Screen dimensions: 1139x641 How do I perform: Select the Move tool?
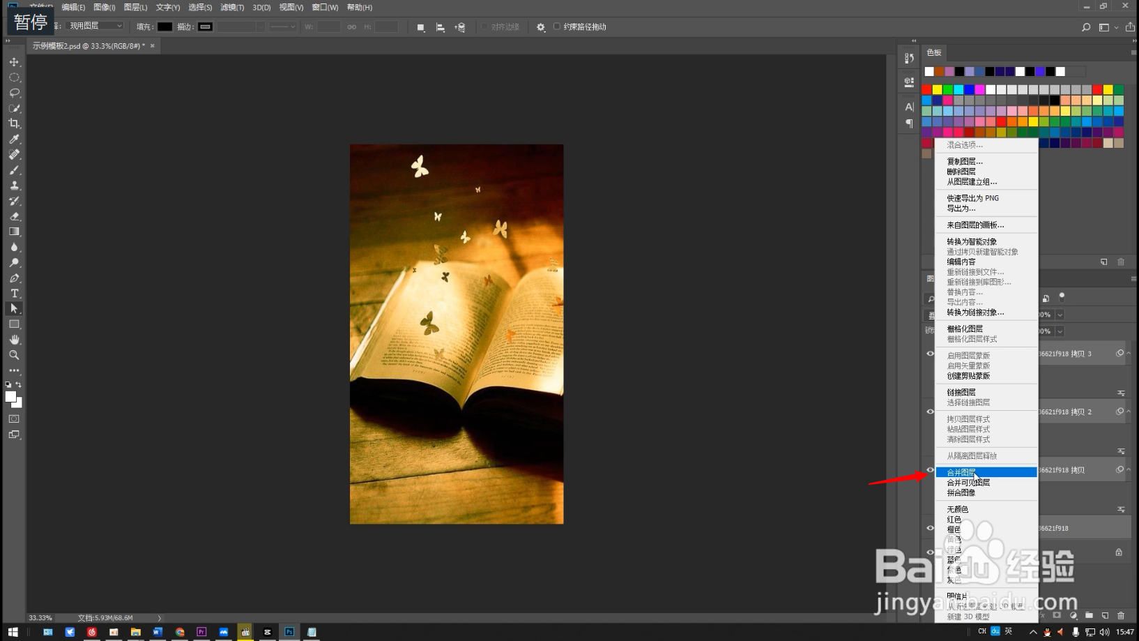[x=14, y=62]
